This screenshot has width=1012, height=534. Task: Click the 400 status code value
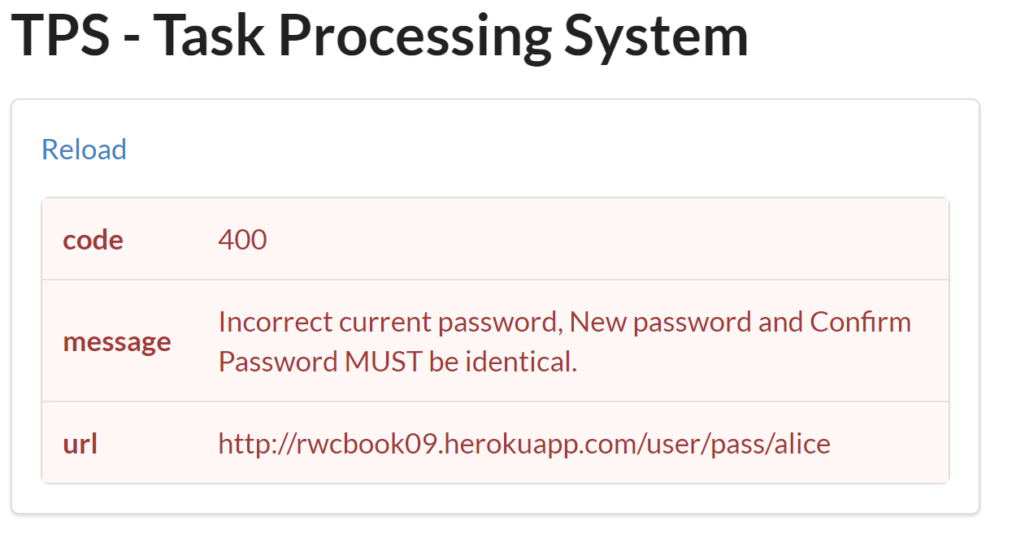click(x=242, y=240)
